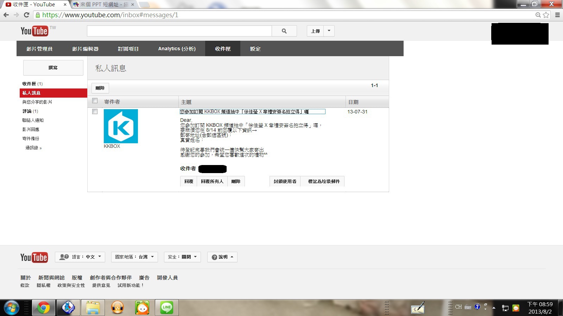
Task: Open the 語言 language dropdown
Action: [x=81, y=257]
